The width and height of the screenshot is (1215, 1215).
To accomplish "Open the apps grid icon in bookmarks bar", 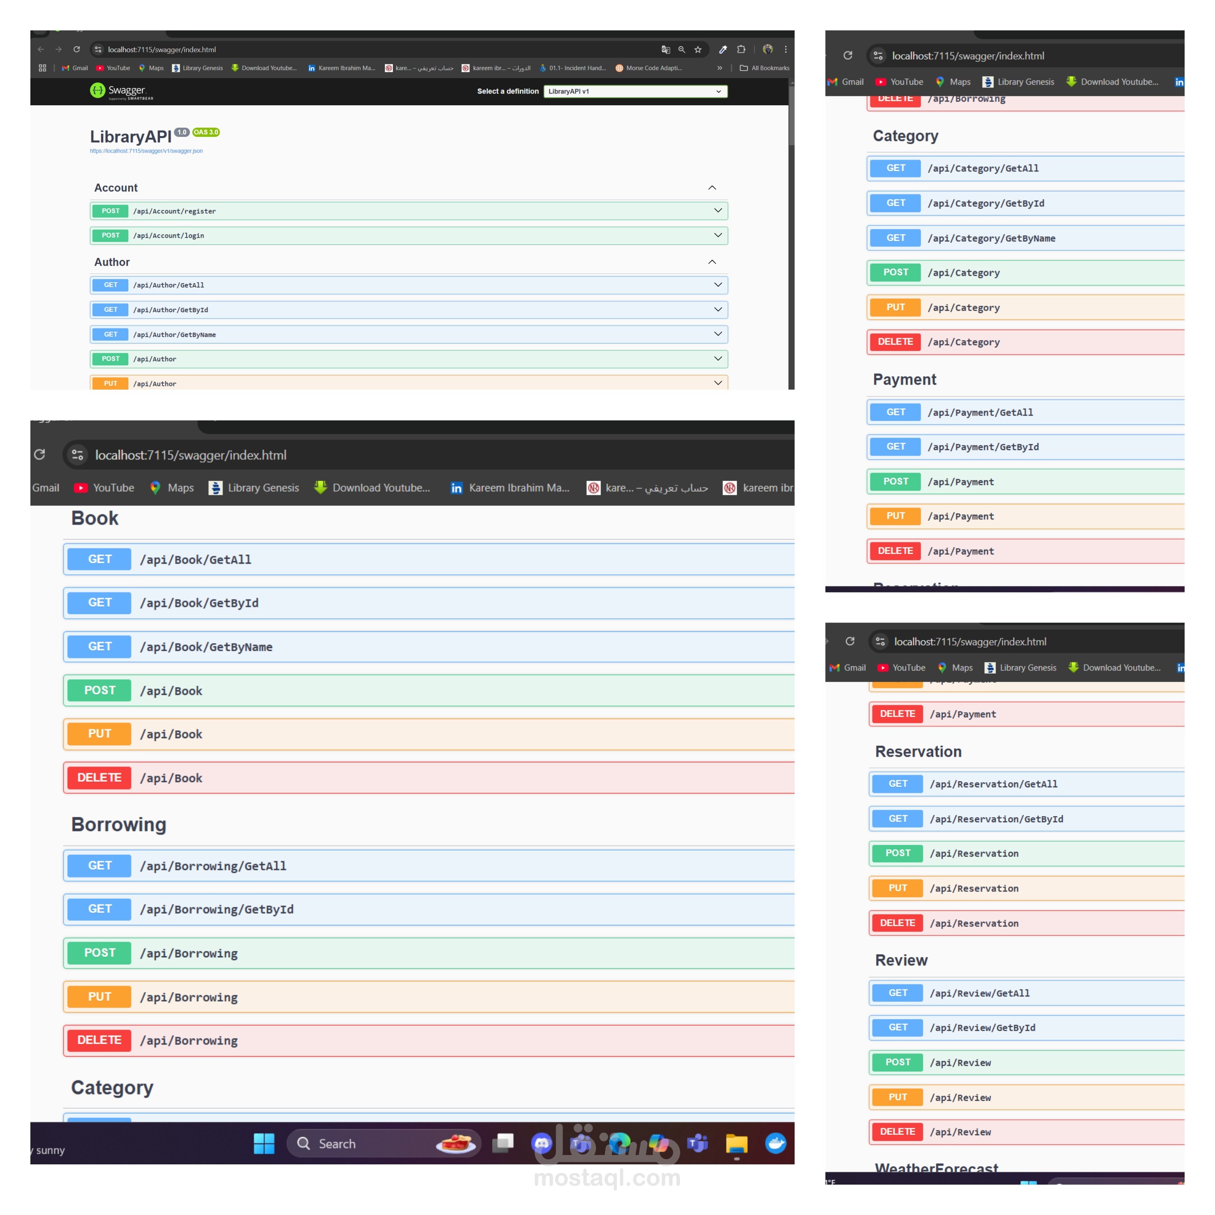I will (x=42, y=68).
